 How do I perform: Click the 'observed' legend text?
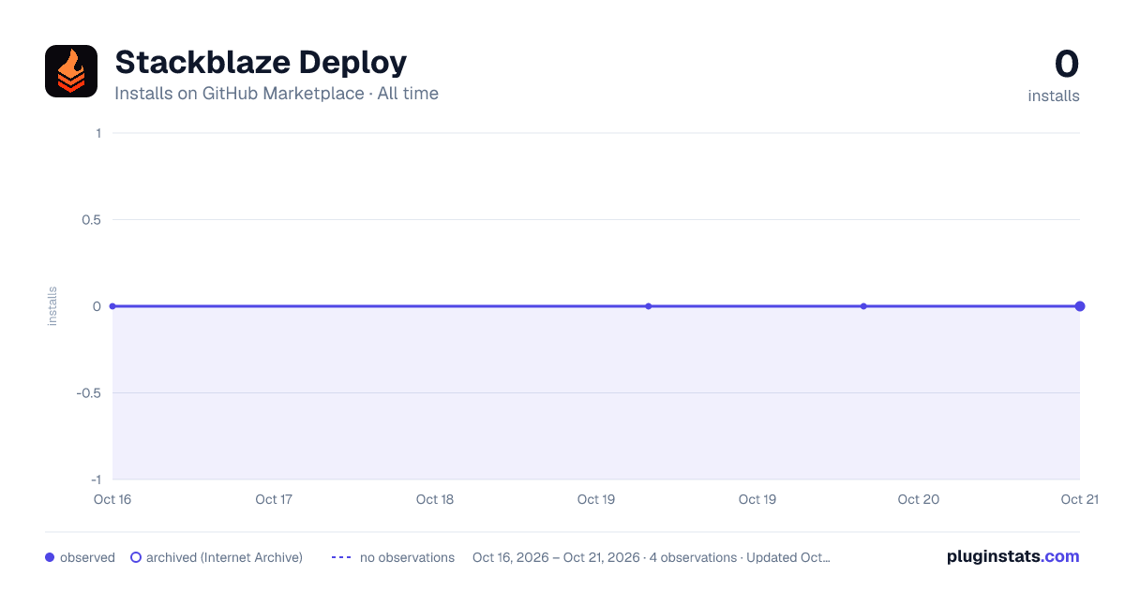tap(87, 557)
